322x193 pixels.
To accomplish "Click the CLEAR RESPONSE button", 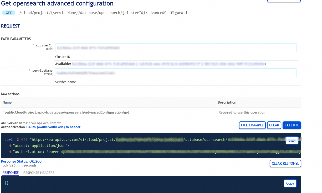I will click(285, 163).
